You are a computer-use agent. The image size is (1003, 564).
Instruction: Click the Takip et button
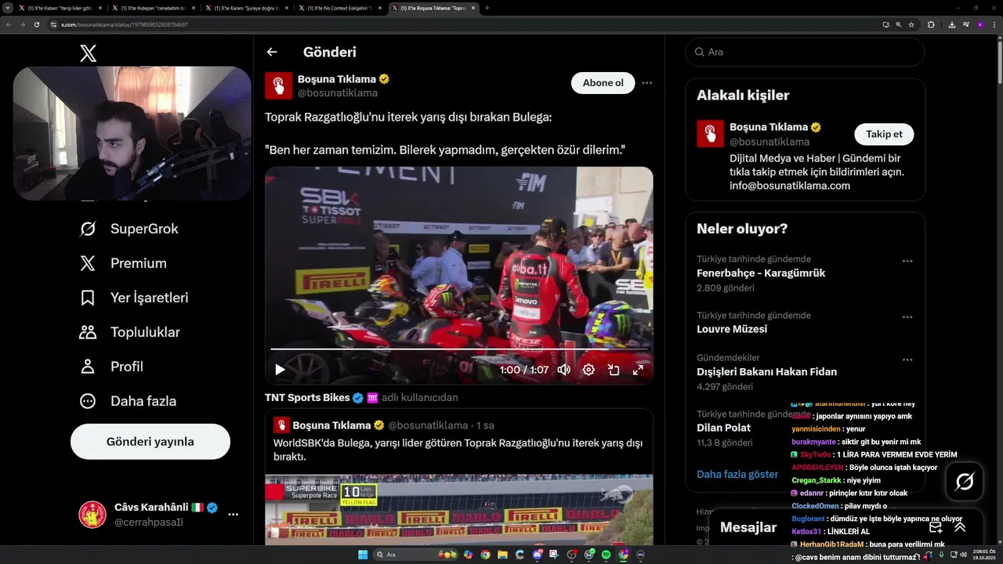pyautogui.click(x=884, y=134)
